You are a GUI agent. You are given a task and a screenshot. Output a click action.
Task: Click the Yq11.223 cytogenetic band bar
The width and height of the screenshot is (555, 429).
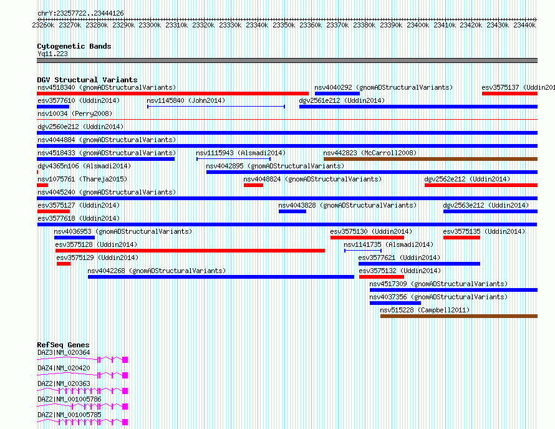coord(287,60)
